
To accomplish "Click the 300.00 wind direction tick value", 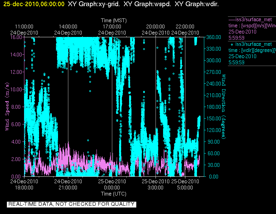I will pyautogui.click(x=214, y=61).
